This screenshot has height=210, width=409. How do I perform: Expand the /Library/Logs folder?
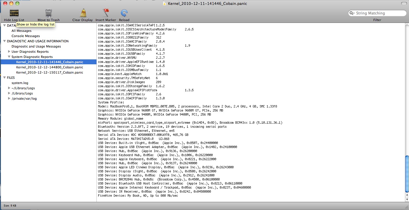[x=9, y=93]
